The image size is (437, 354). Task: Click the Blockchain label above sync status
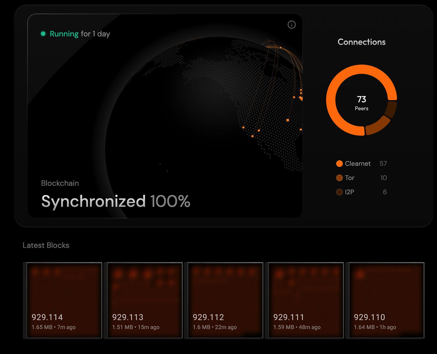coord(60,183)
